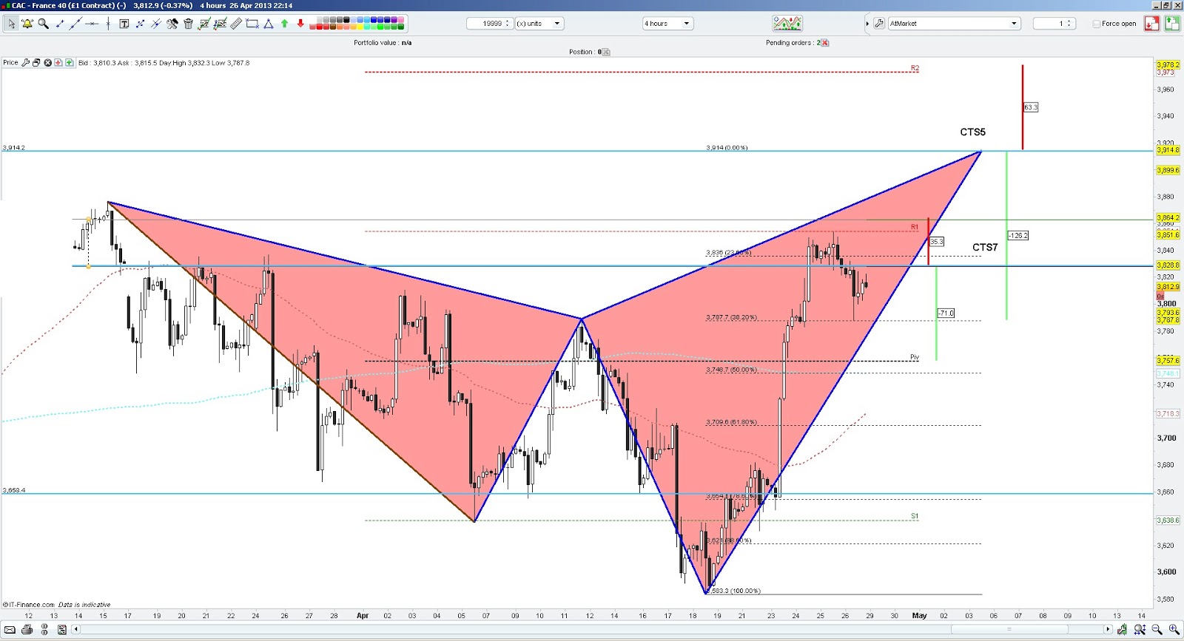
Task: Activate the text annotation tool
Action: point(124,24)
